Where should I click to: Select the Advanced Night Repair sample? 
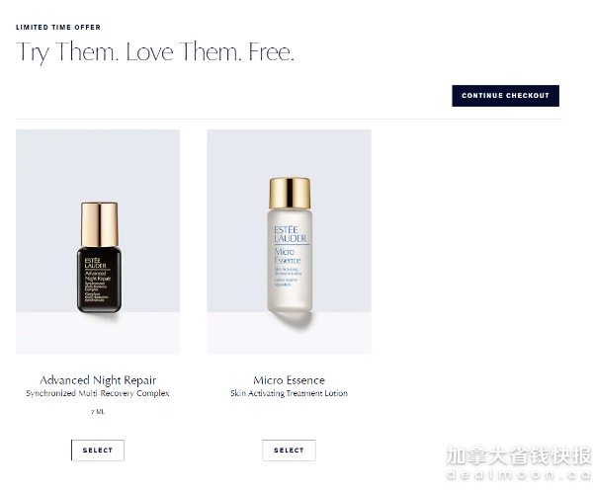(98, 451)
